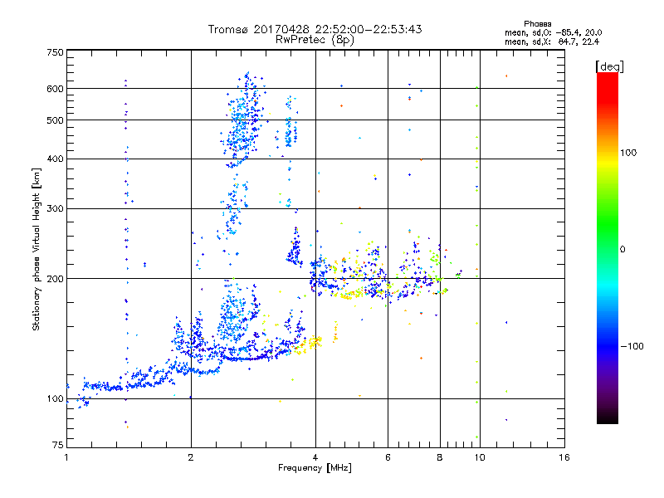Screen dimensions: 664x498
Task: Click the x-axis label '6'
Action: pos(388,457)
